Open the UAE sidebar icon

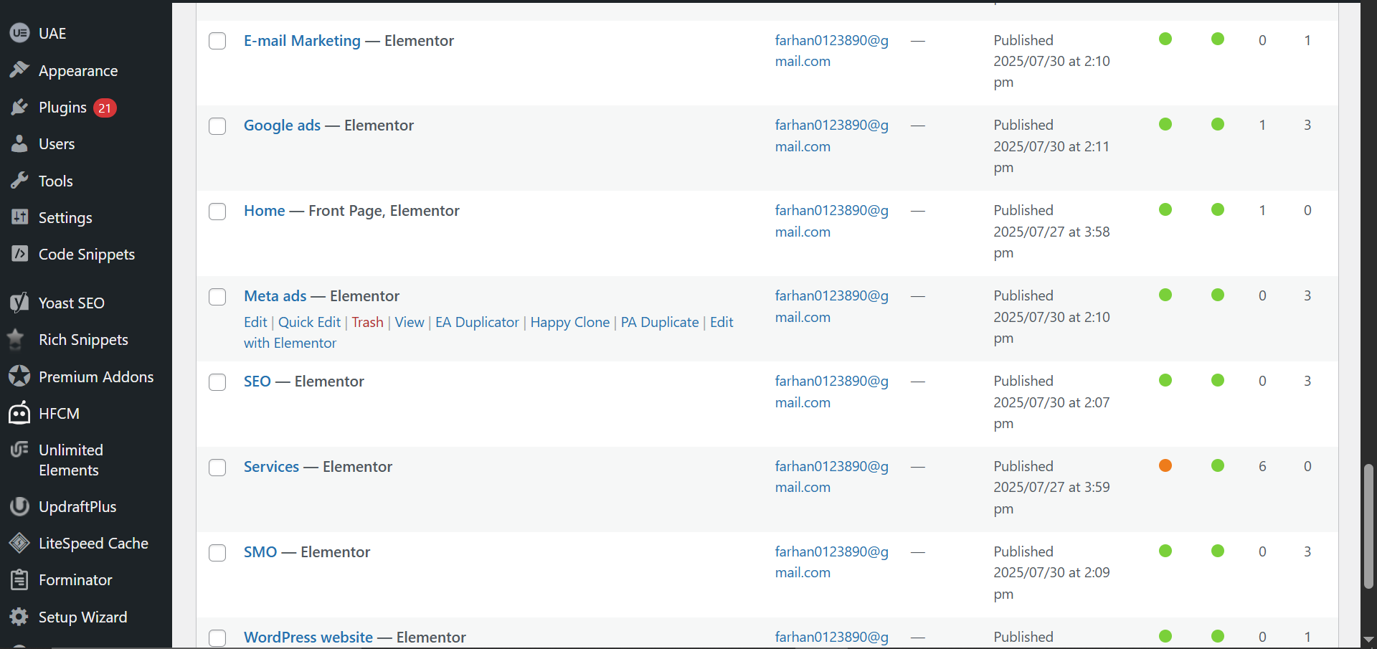tap(19, 33)
